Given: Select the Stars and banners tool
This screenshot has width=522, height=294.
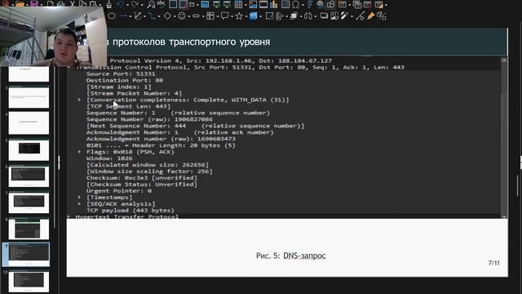Looking at the screenshot, I should (x=239, y=16).
